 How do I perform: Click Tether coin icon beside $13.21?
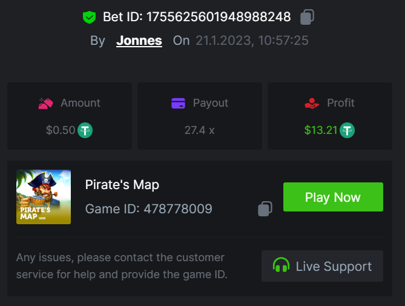click(347, 130)
